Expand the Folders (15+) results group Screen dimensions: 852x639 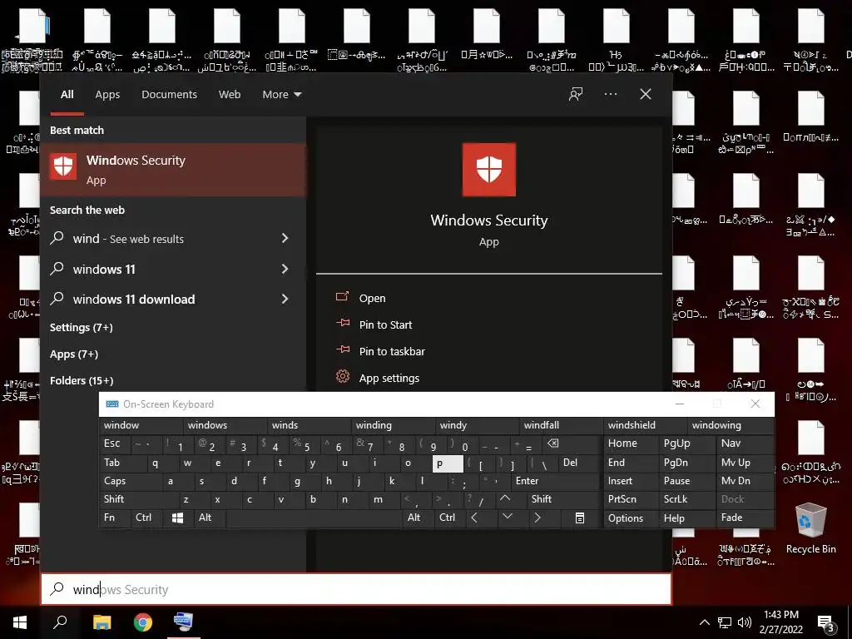pos(82,380)
